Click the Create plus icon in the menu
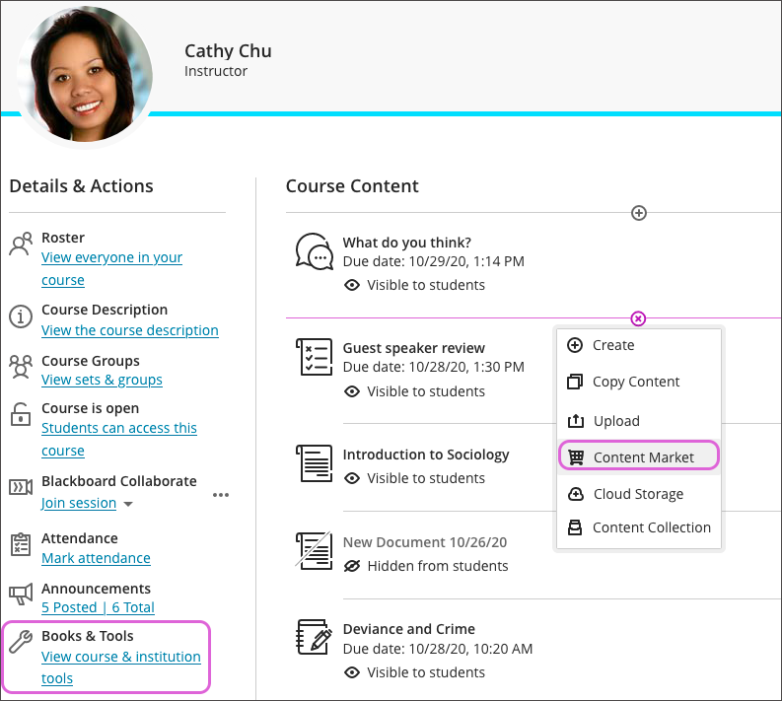 point(575,345)
